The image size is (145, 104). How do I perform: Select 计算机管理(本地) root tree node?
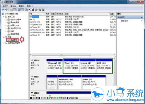(x=11, y=14)
